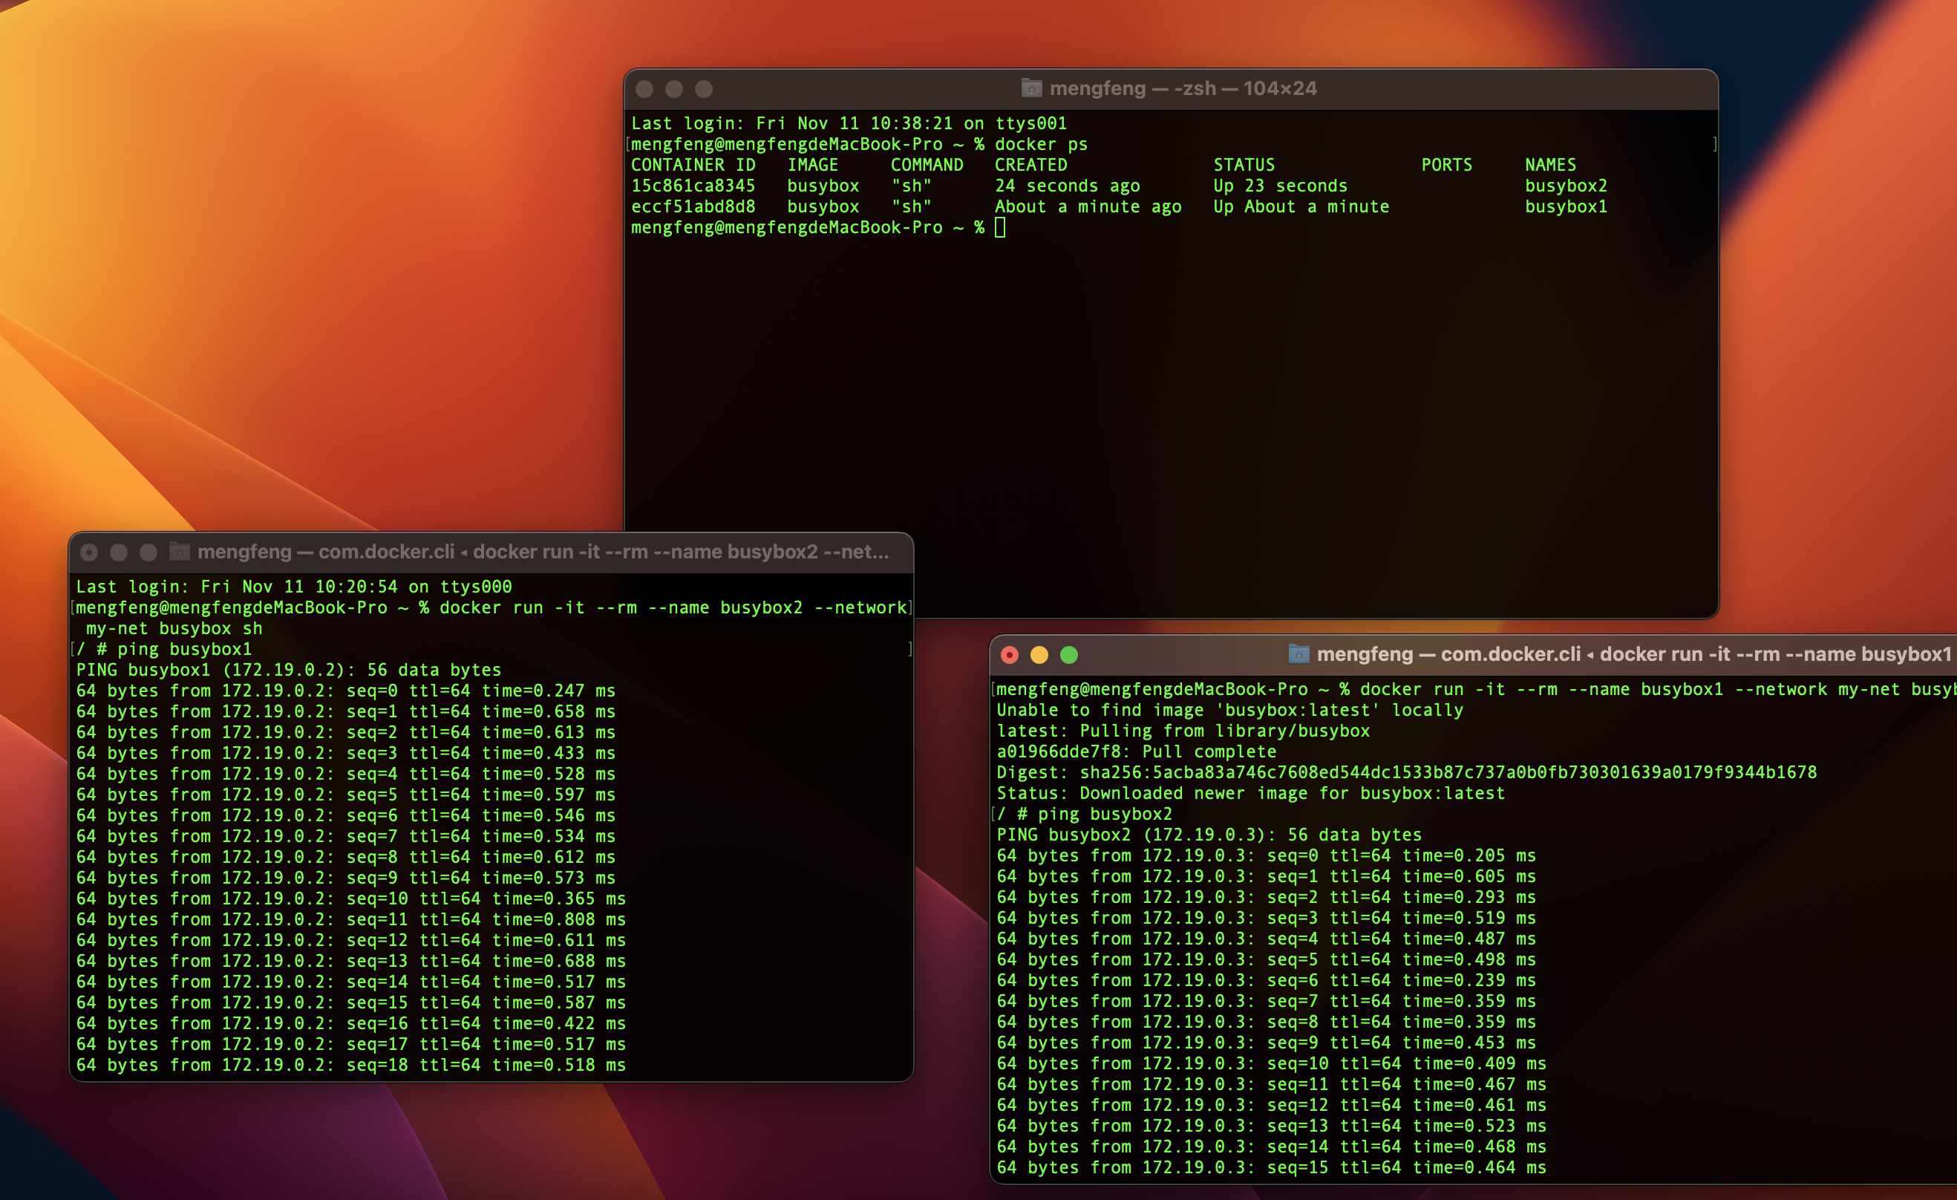This screenshot has height=1200, width=1957.
Task: Maximize the busybox1 terminal with the green button
Action: pyautogui.click(x=1069, y=654)
